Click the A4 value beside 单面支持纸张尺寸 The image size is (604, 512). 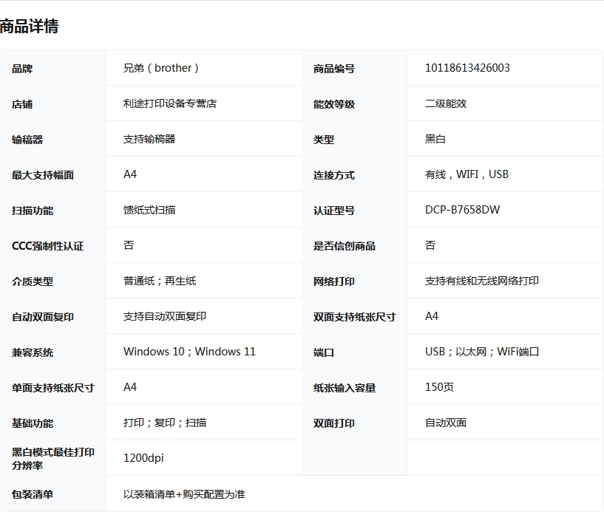[x=130, y=387]
